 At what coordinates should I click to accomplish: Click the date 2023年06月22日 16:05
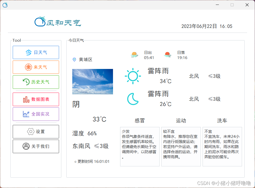[x=207, y=26]
